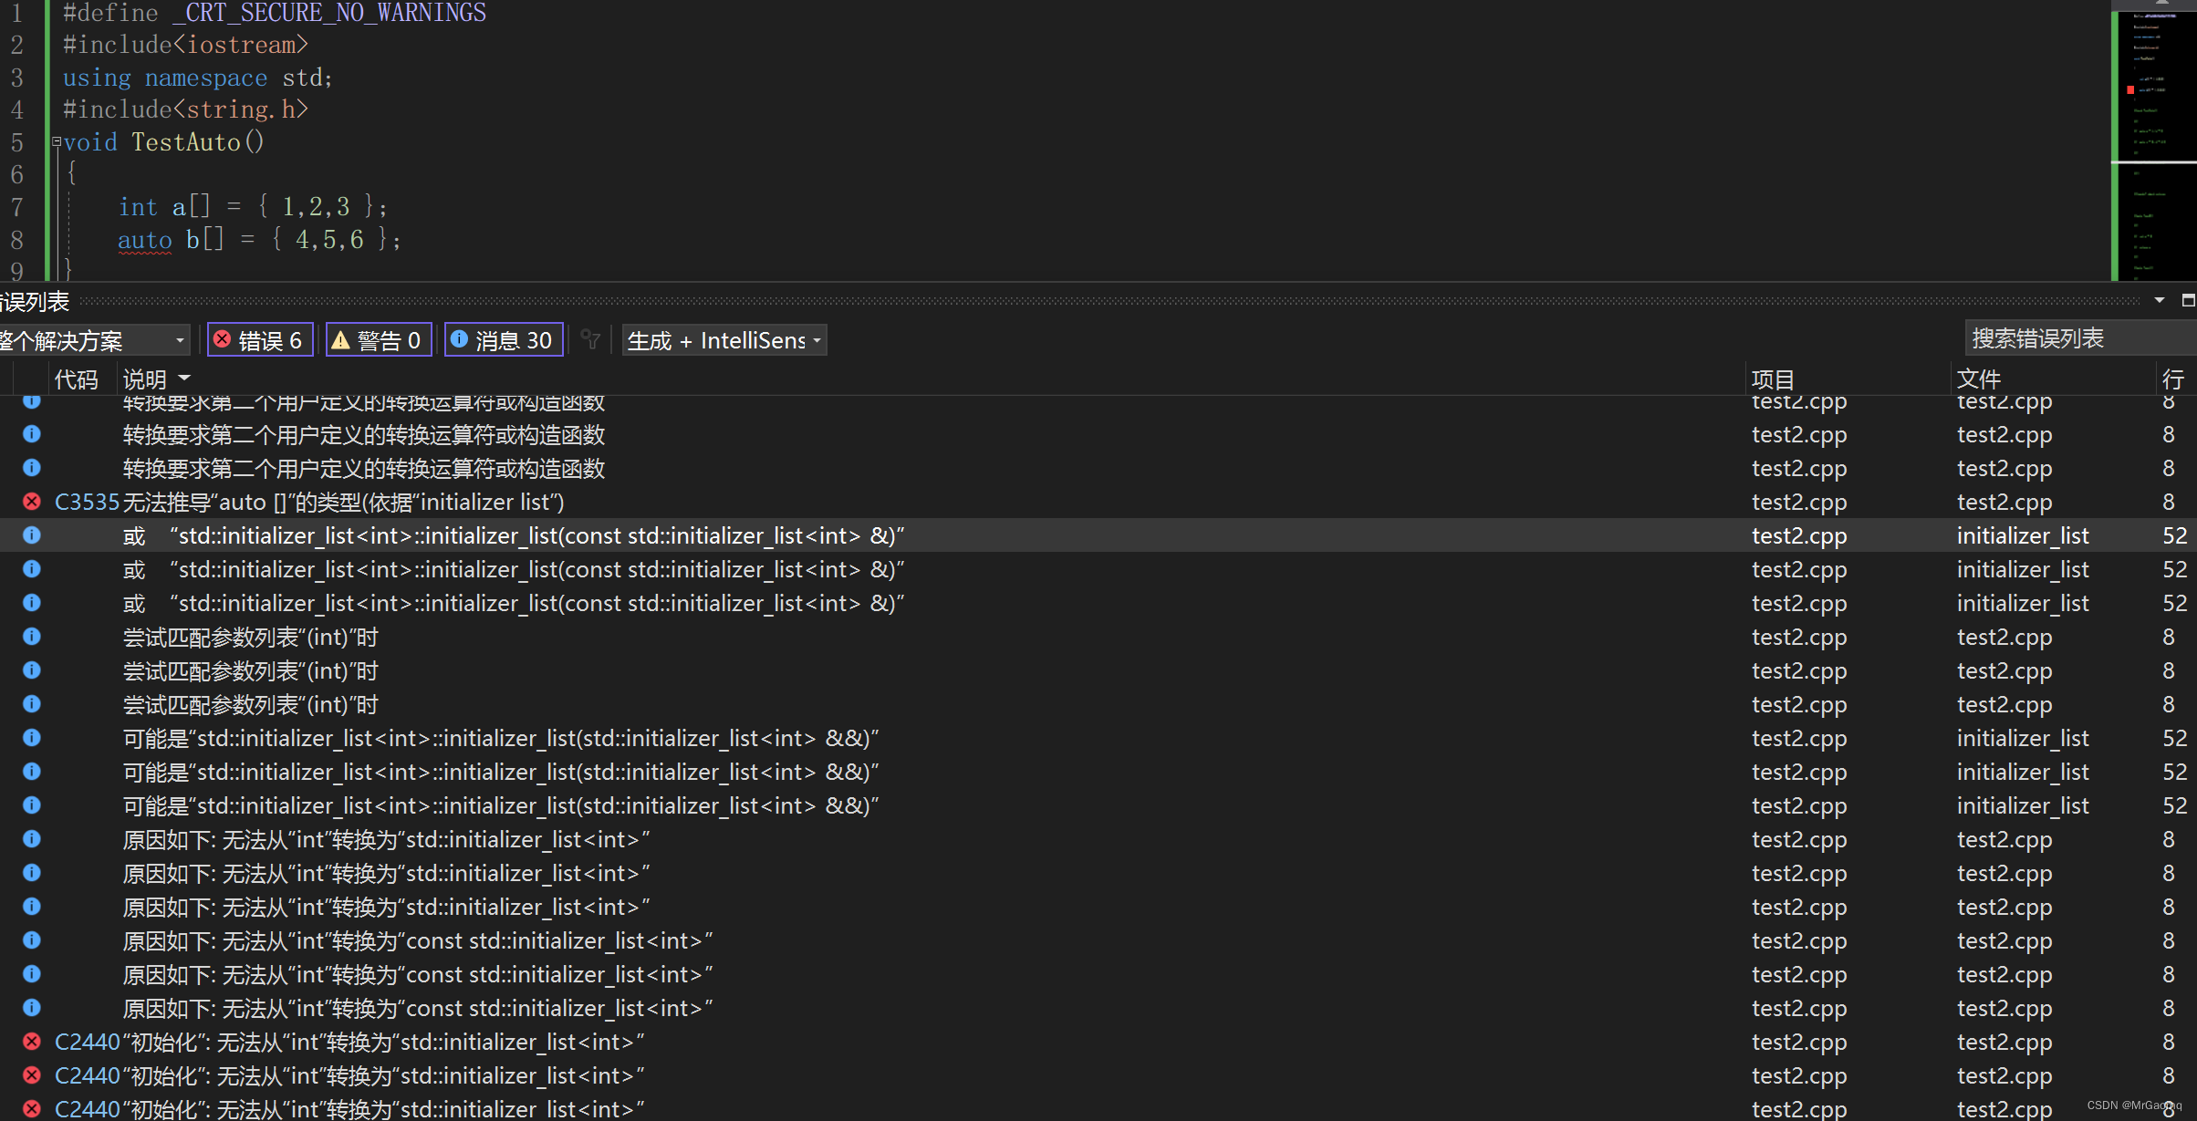Screen dimensions: 2197x1121
Task: Toggle the messages filter showing 30 messages
Action: coord(504,340)
